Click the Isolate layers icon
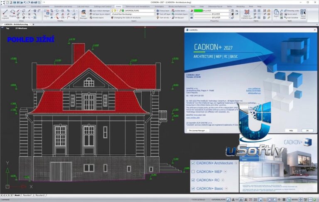319x202 pixels. 179,10
